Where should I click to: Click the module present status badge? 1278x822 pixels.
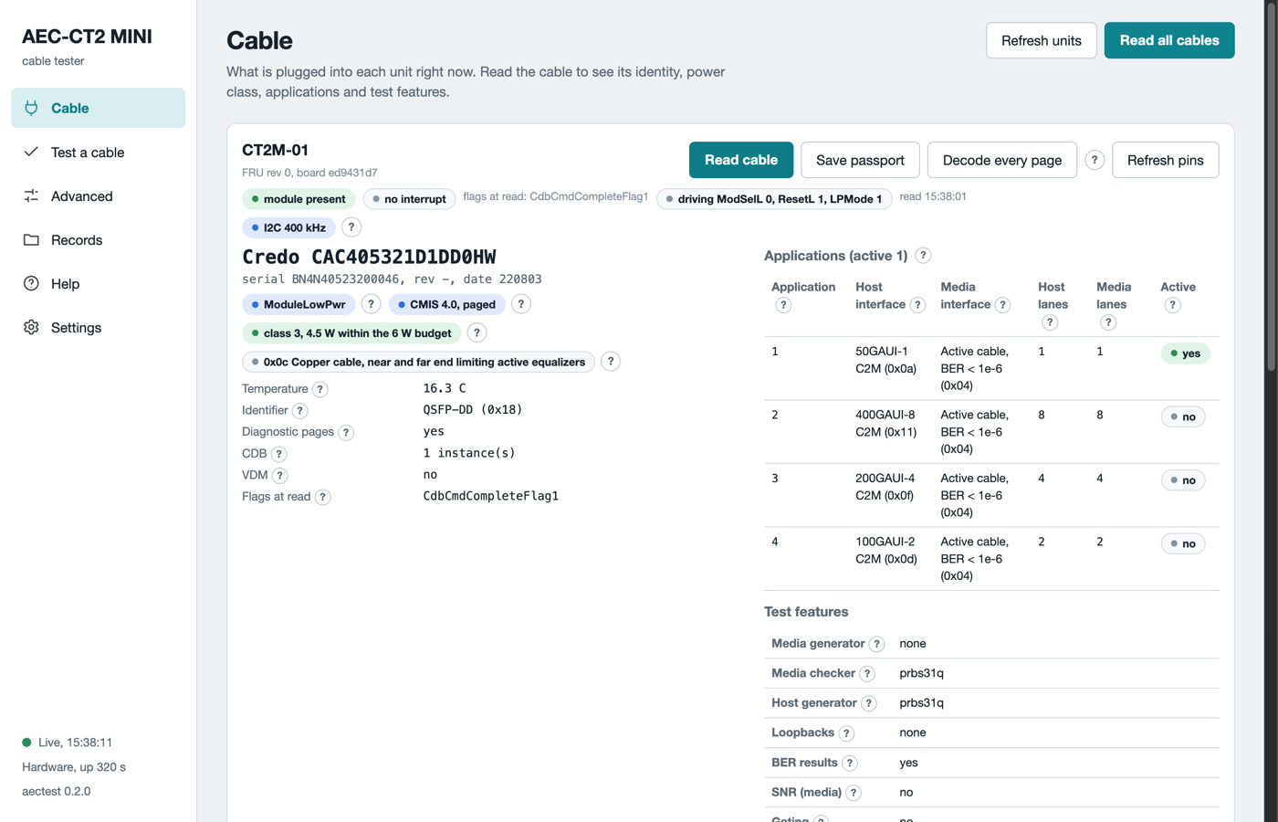pos(299,199)
